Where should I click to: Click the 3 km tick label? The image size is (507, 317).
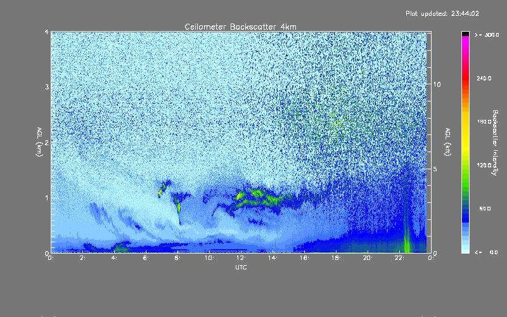47,87
